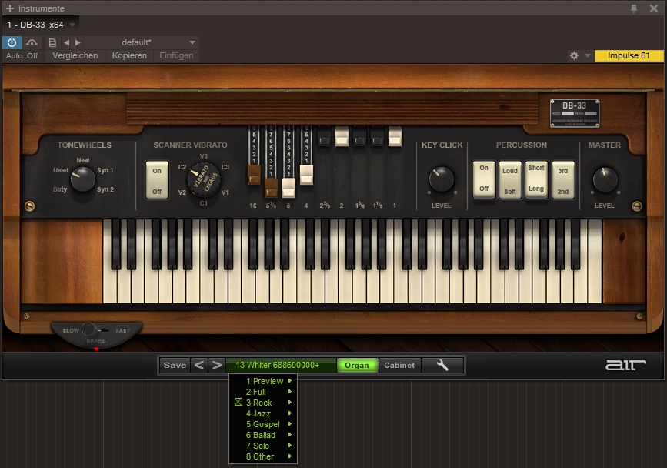667x468 pixels.
Task: Click the AIR logo
Action: click(x=625, y=365)
